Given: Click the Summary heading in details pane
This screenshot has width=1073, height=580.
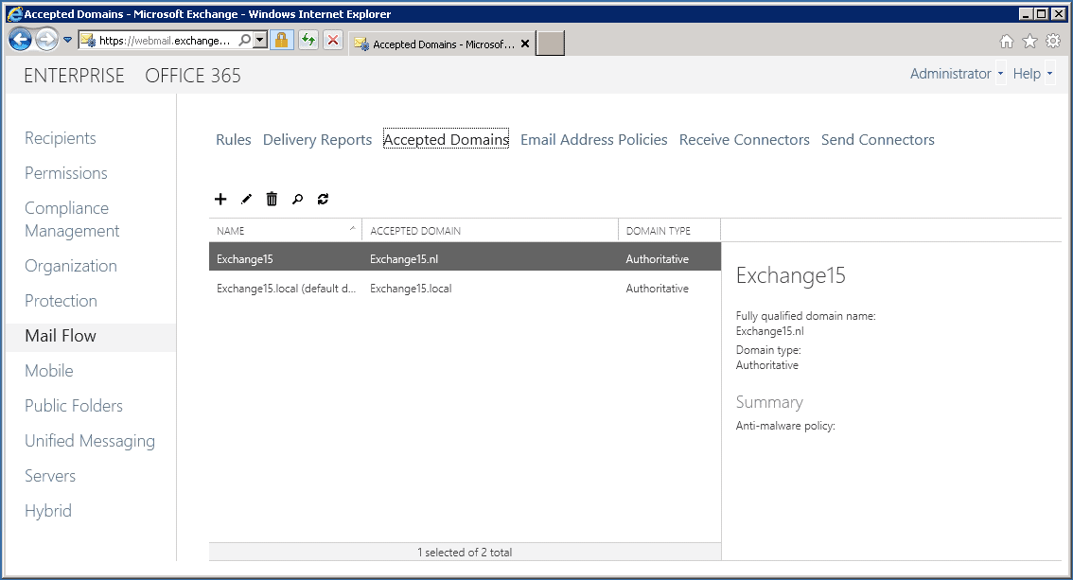Looking at the screenshot, I should pyautogui.click(x=769, y=402).
